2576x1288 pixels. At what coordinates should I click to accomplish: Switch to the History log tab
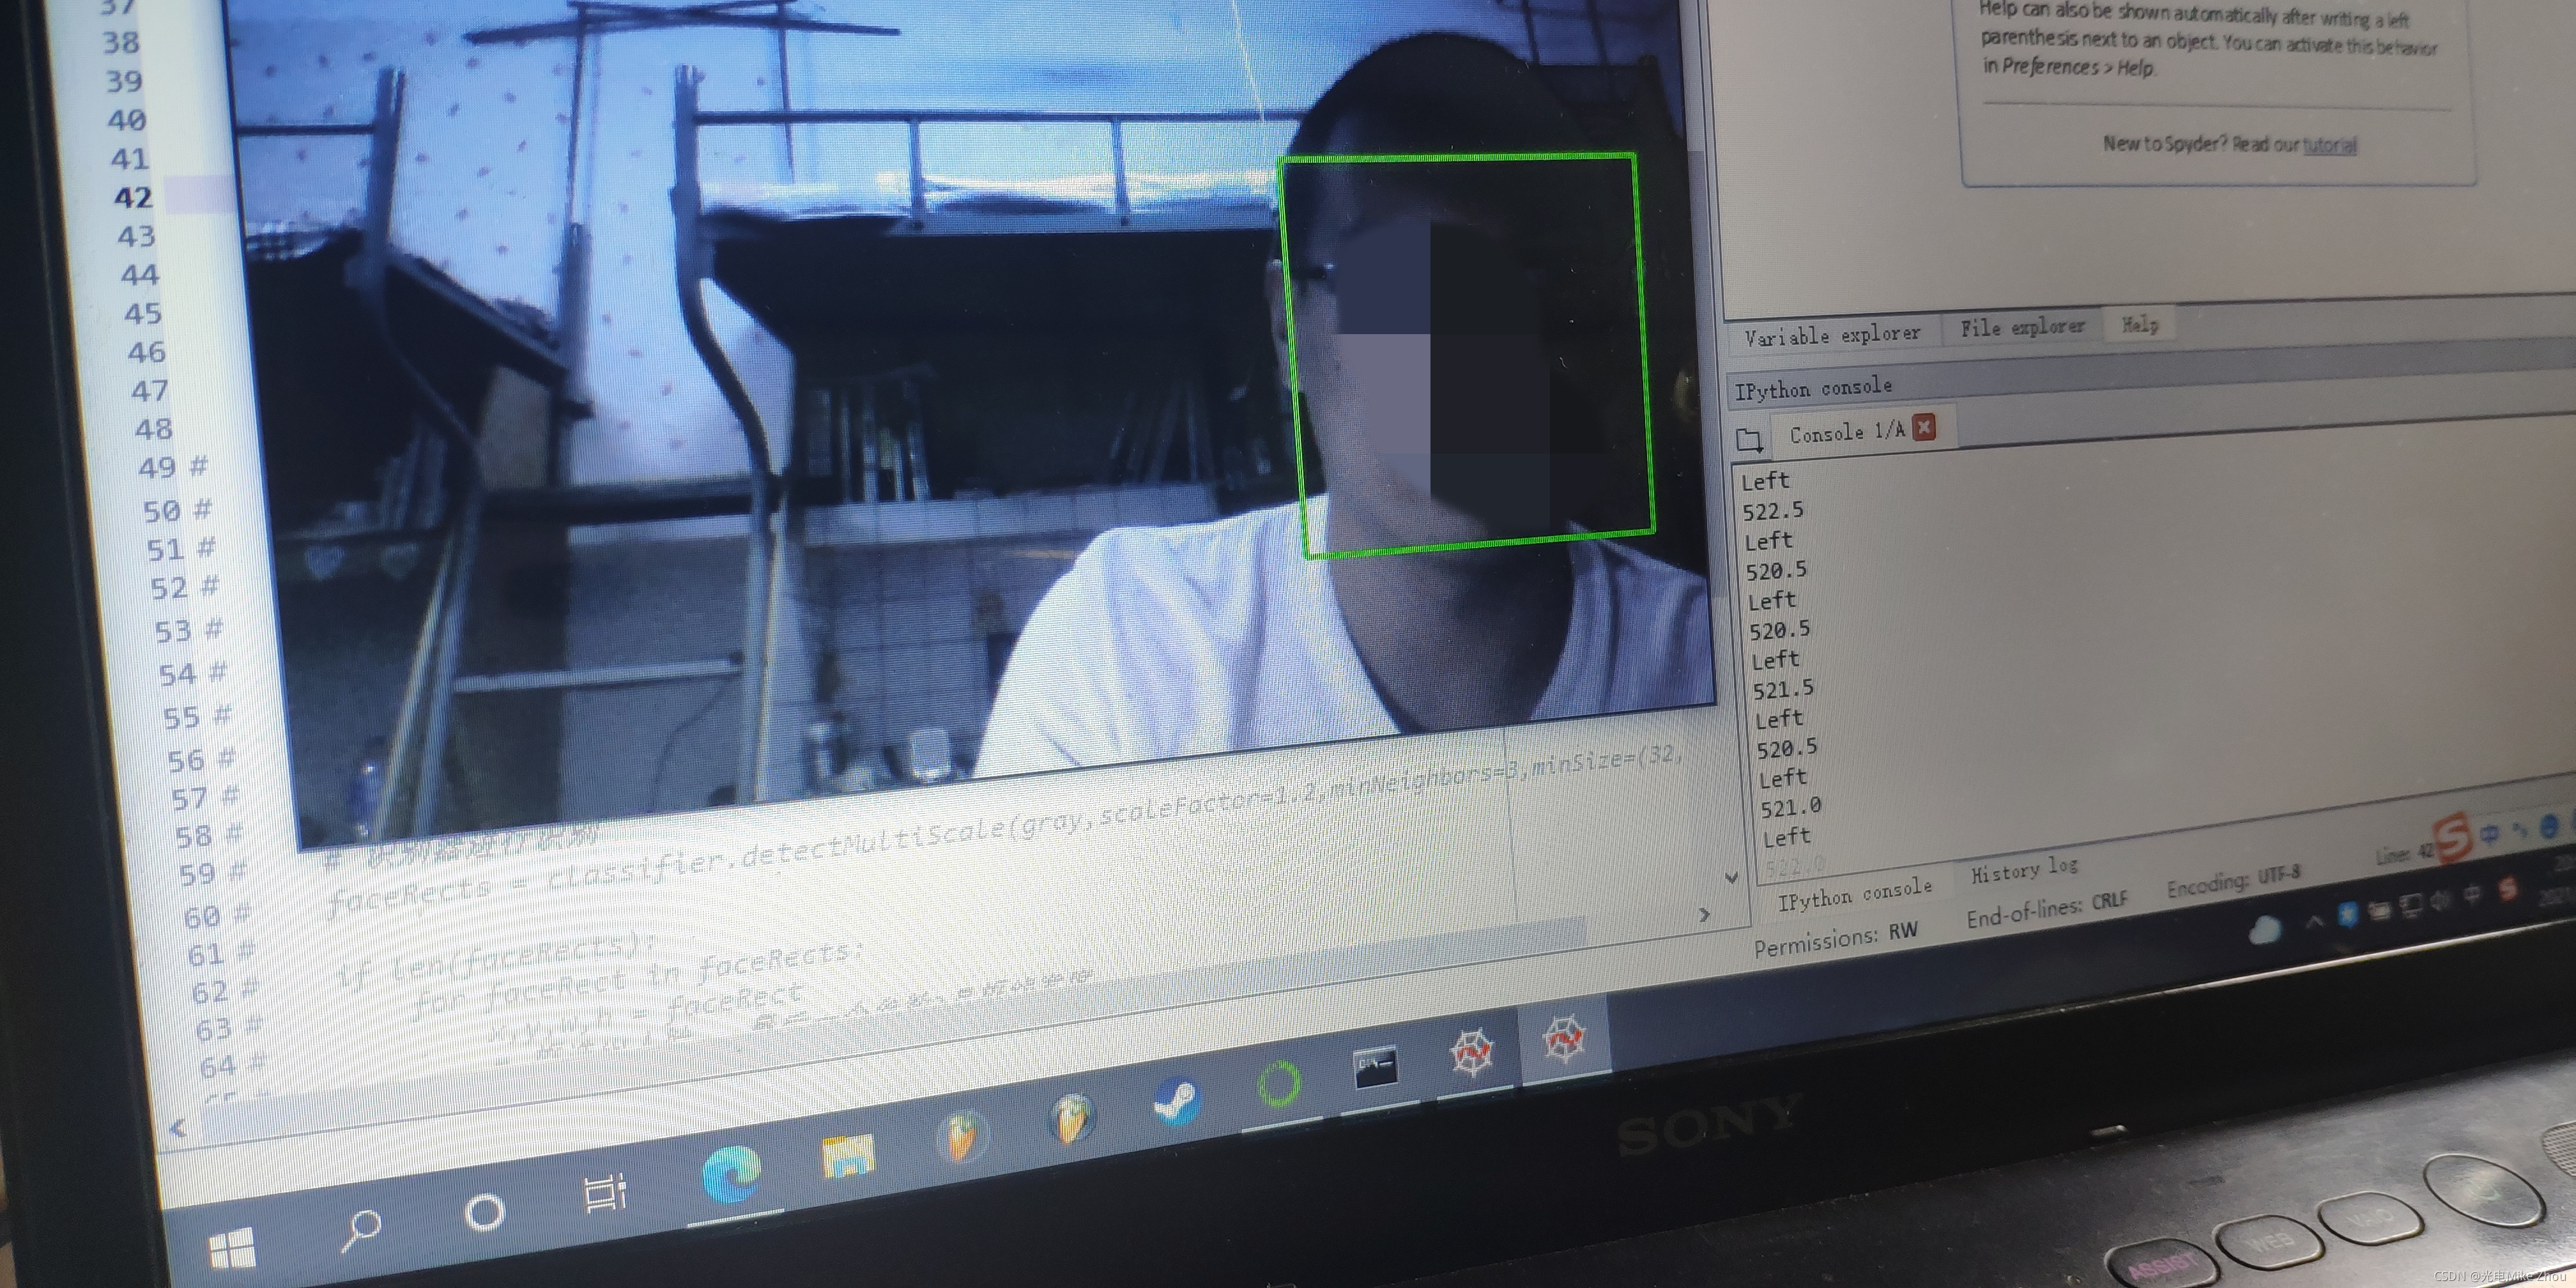tap(2024, 871)
